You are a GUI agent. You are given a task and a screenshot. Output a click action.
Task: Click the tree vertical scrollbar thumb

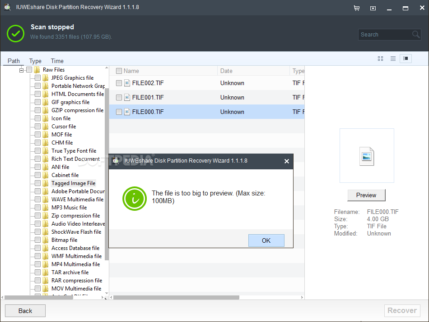click(x=107, y=174)
